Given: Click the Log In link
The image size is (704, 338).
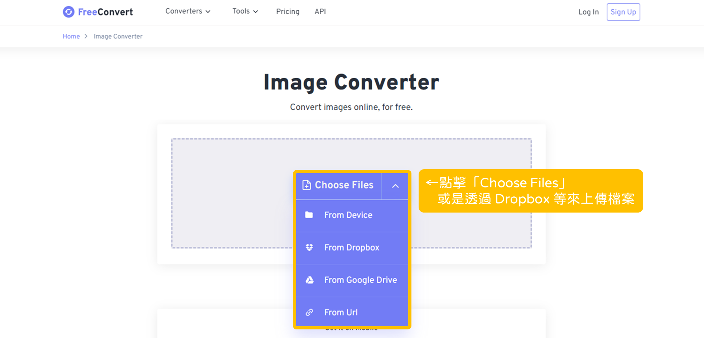Looking at the screenshot, I should click(x=588, y=12).
